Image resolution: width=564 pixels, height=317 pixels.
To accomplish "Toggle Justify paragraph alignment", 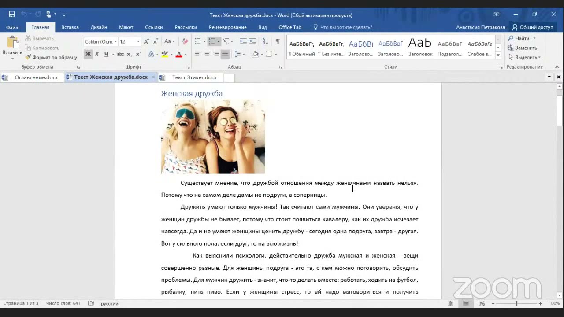I will [x=225, y=54].
